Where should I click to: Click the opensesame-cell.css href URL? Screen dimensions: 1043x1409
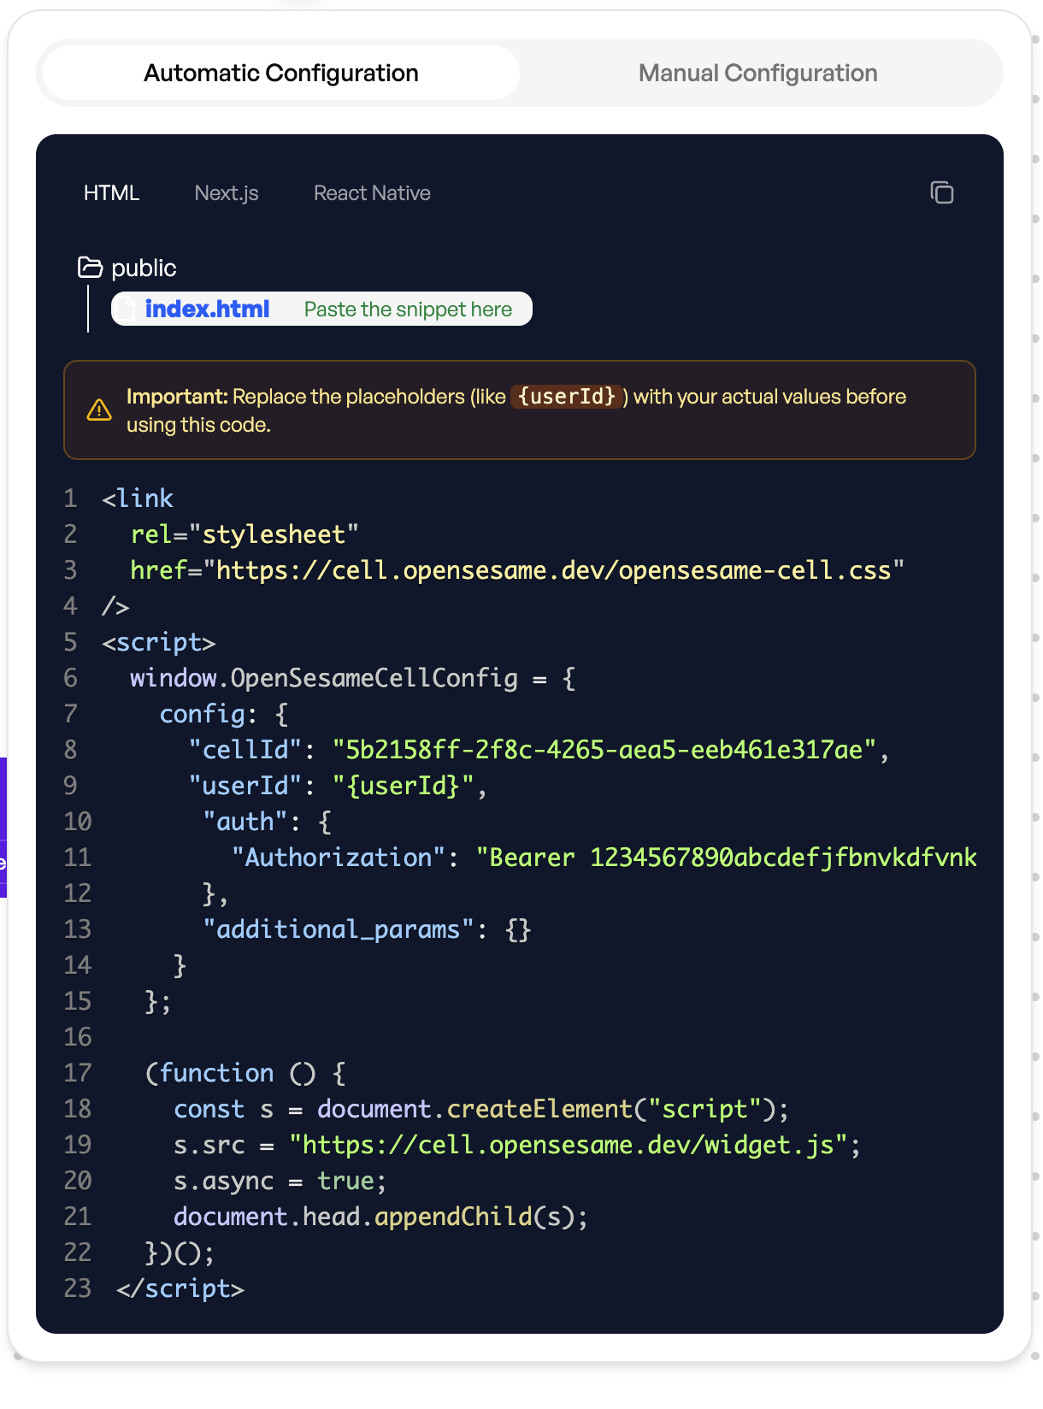(x=553, y=570)
